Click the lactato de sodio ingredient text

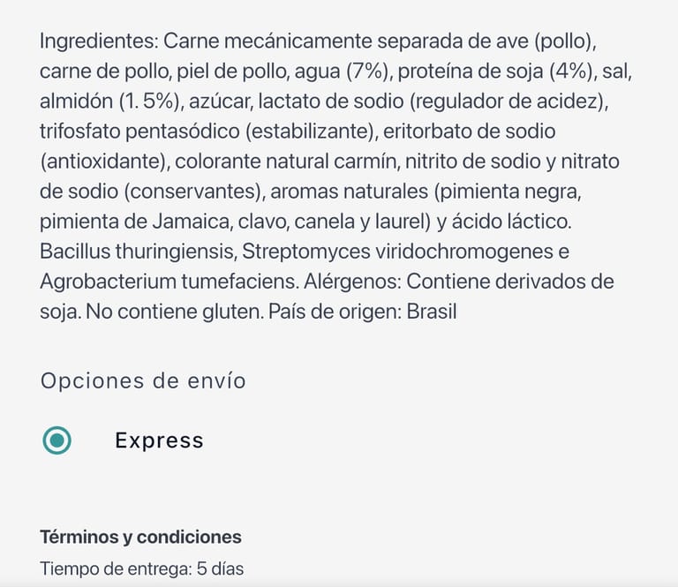(x=328, y=102)
